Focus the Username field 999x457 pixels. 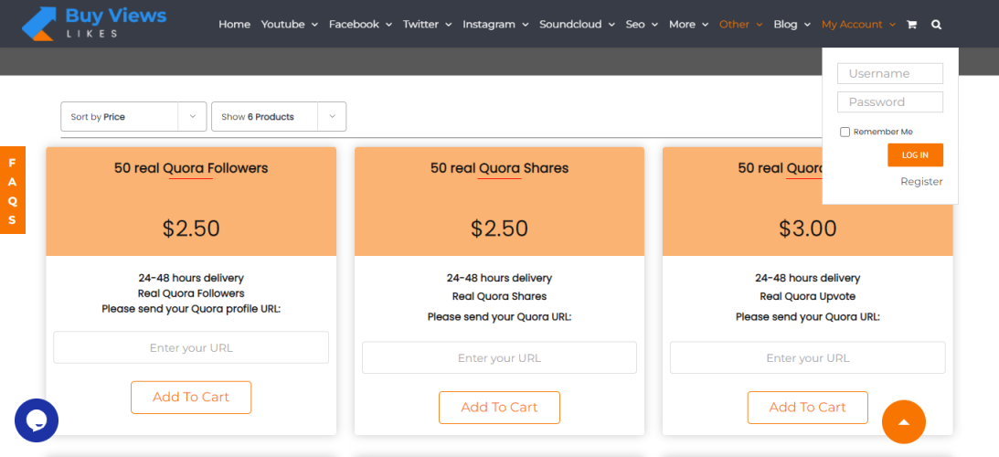pyautogui.click(x=890, y=74)
